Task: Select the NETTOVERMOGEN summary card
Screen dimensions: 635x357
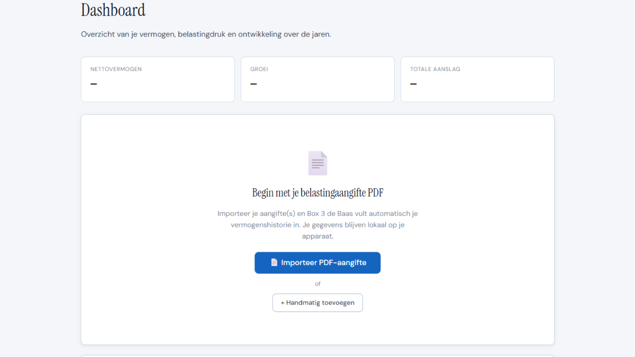Action: (x=158, y=79)
